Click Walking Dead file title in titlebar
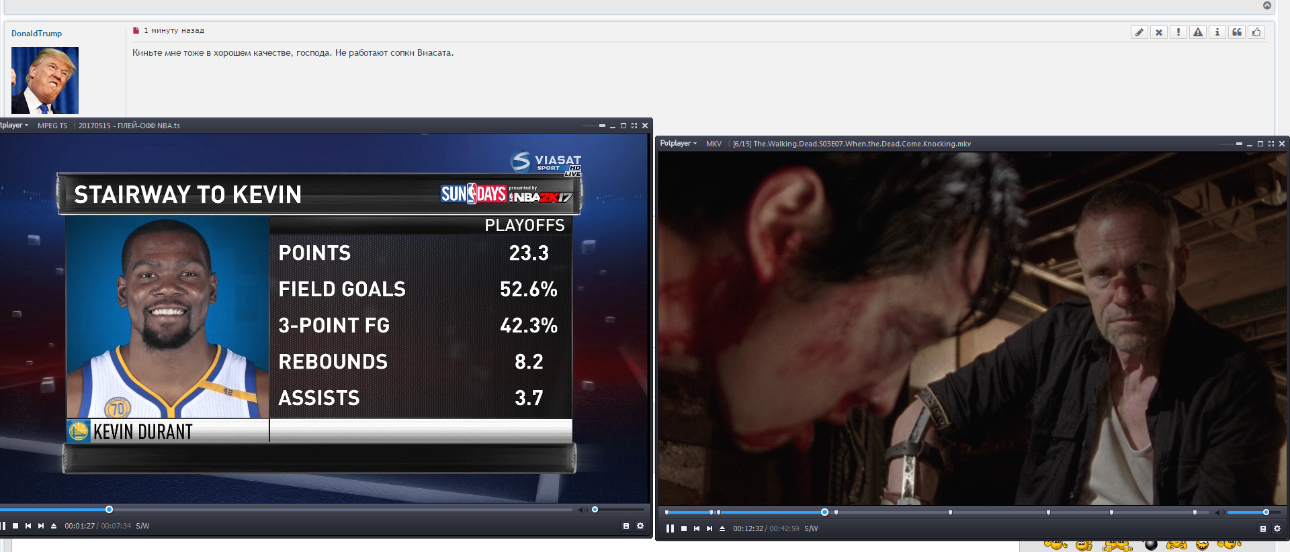 [x=851, y=144]
